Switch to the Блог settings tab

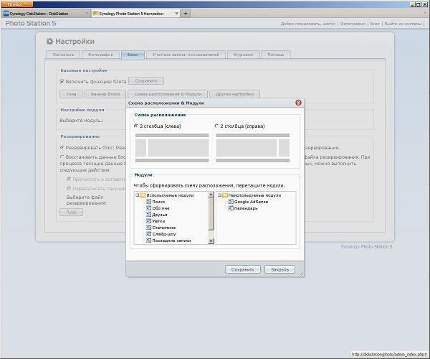133,55
